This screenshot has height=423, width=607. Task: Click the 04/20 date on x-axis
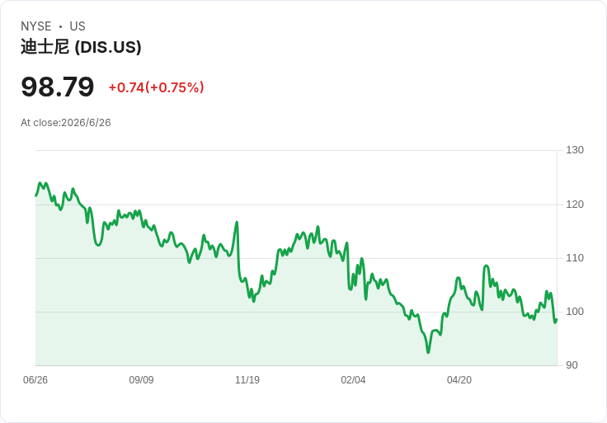point(459,380)
